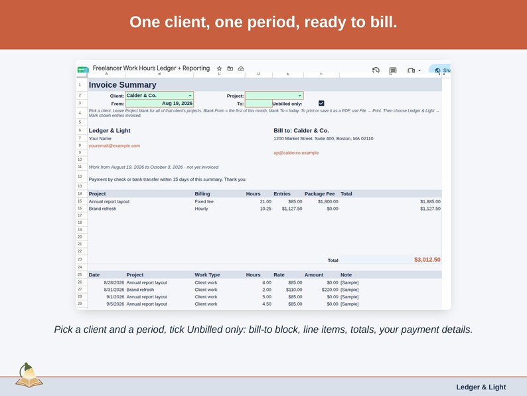
Task: Click the date cell 8/31/2026
Action: click(114, 290)
